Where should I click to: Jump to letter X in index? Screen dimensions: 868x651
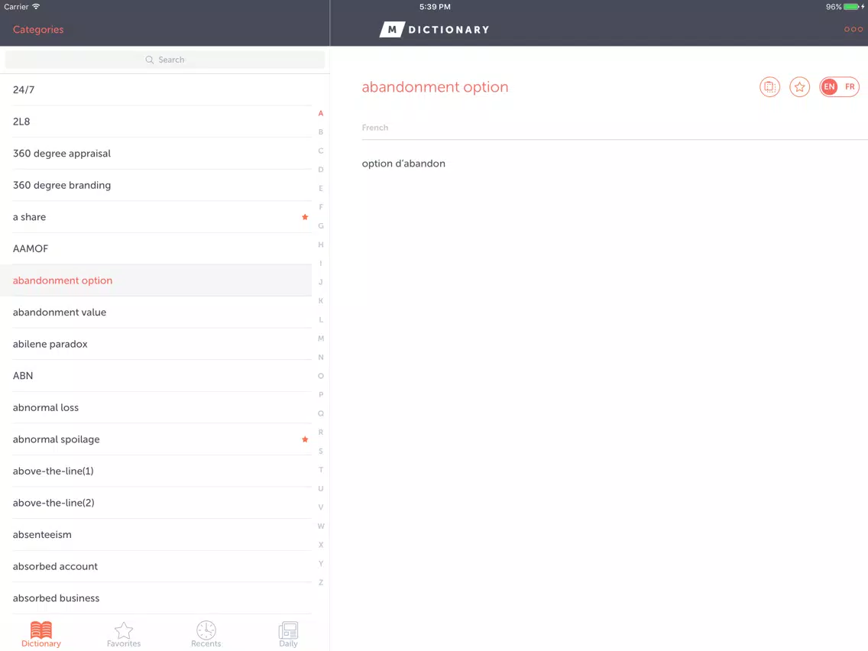320,545
